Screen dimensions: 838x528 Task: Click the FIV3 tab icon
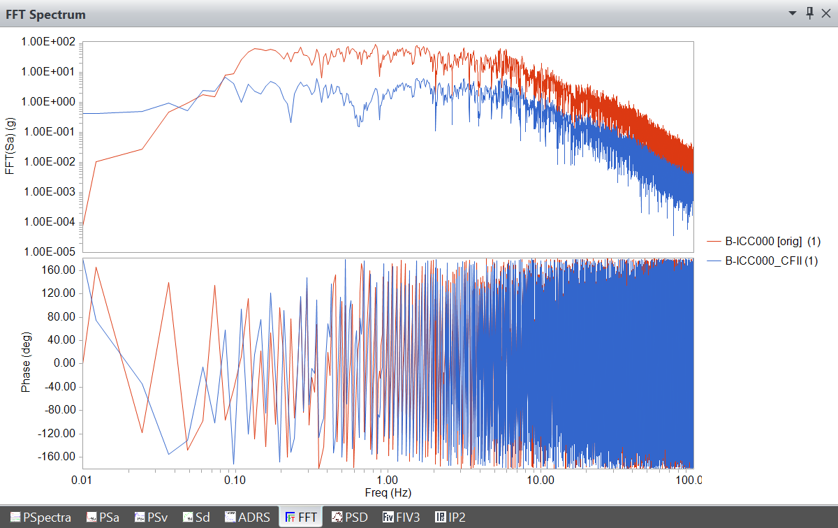tap(388, 518)
